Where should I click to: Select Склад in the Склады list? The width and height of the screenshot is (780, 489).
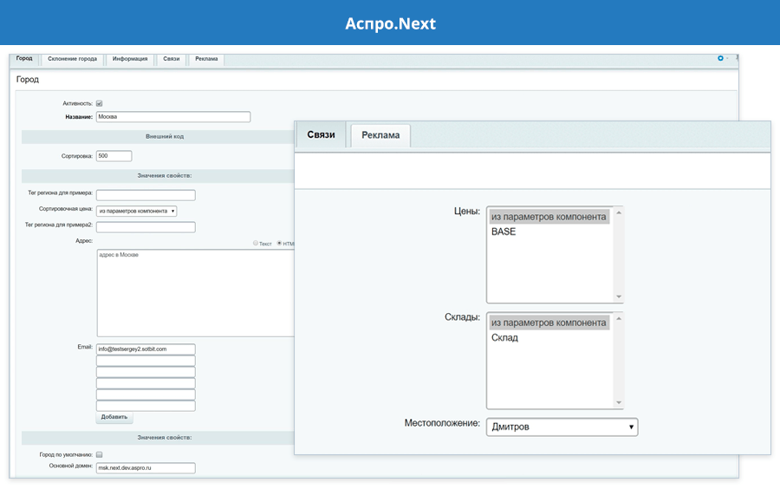point(549,338)
